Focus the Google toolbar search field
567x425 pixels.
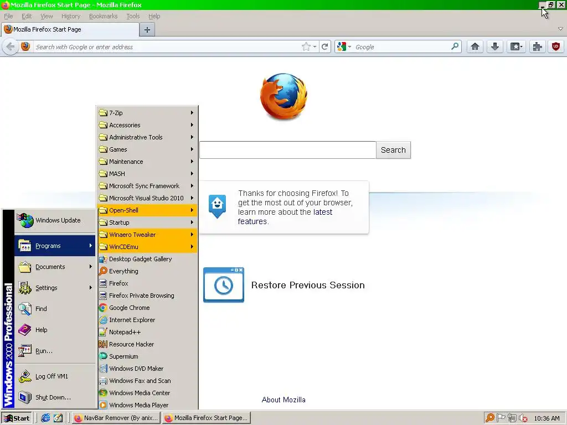coord(401,46)
